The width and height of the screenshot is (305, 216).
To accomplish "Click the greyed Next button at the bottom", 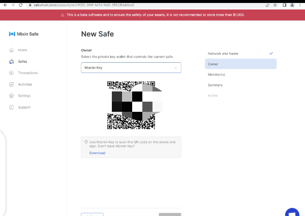I will tap(170, 215).
